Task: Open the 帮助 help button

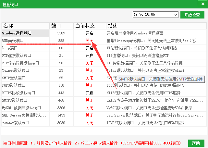Action: pyautogui.click(x=196, y=143)
